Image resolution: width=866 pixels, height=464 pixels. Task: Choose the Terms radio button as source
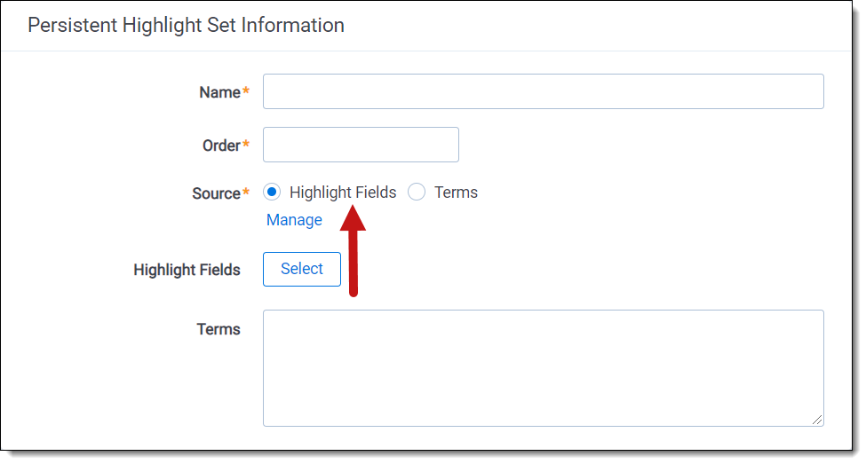tap(417, 193)
